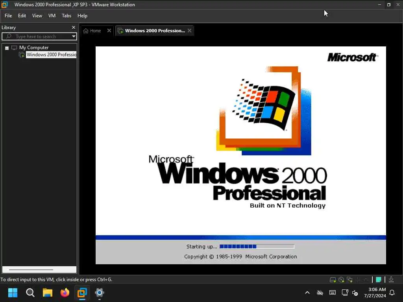This screenshot has width=403, height=302.
Task: Open the Windows Start menu
Action: pos(13,293)
